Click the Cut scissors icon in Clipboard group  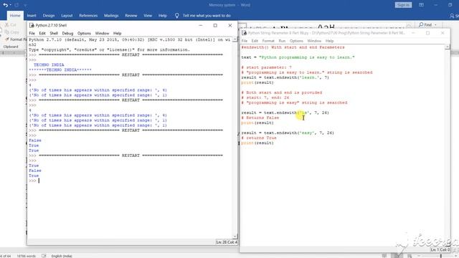[x=6, y=25]
